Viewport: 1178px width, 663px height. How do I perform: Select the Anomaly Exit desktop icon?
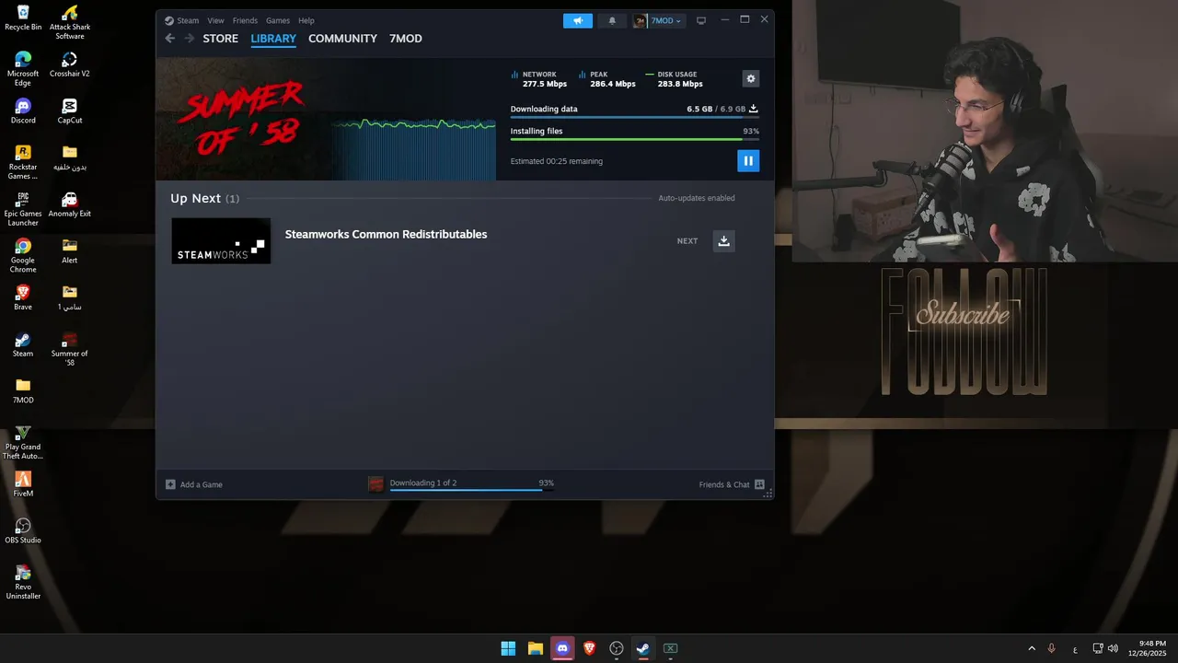[x=70, y=204]
